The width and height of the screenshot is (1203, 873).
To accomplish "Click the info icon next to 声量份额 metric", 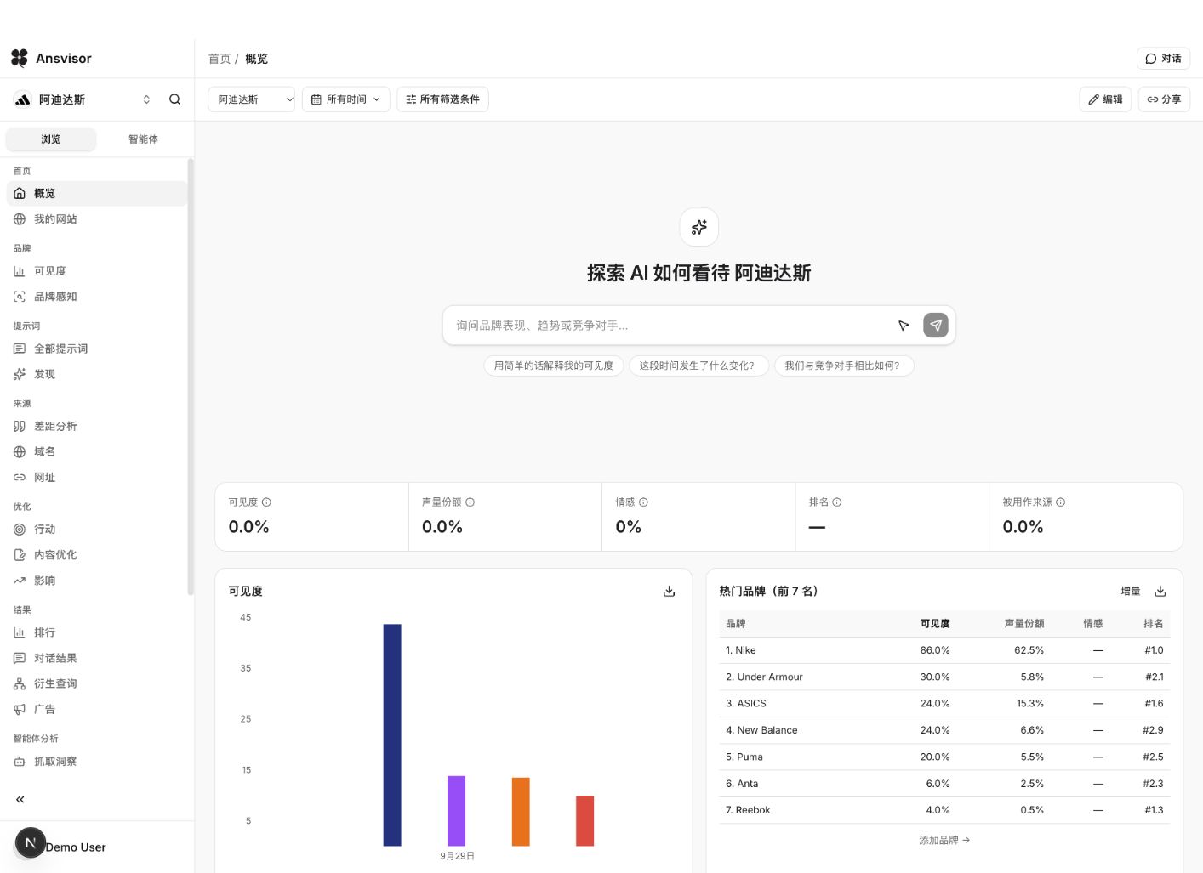I will pyautogui.click(x=470, y=502).
